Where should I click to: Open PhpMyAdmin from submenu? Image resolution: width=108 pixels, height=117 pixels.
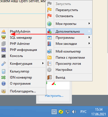coord(23,32)
